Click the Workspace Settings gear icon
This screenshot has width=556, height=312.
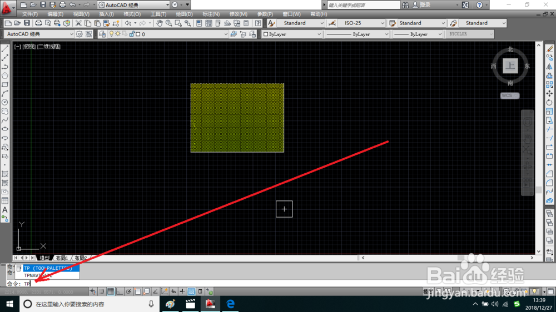click(x=80, y=34)
